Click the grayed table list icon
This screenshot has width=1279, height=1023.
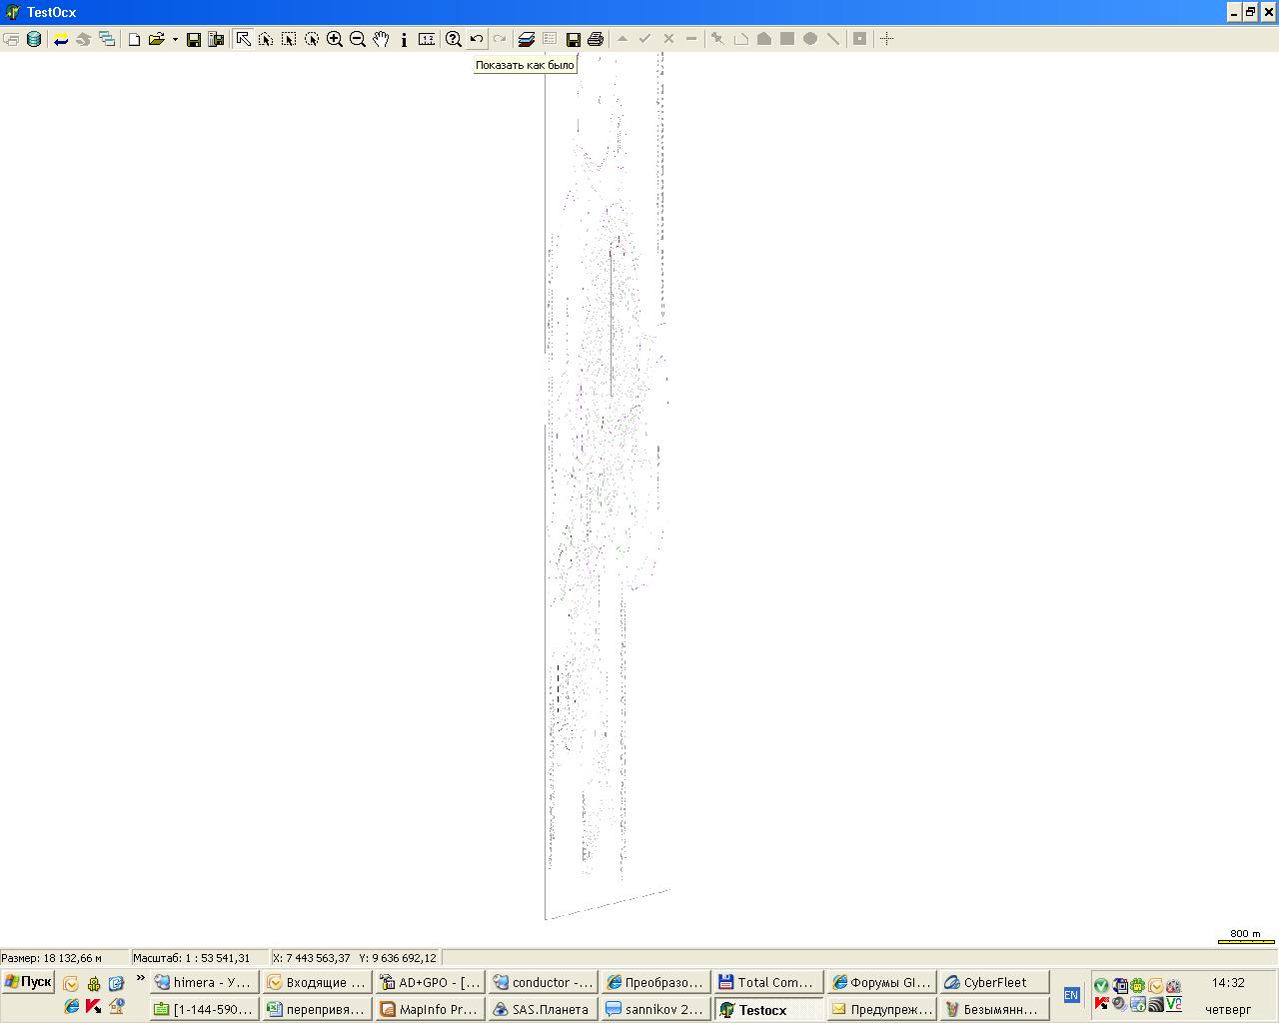click(x=550, y=39)
